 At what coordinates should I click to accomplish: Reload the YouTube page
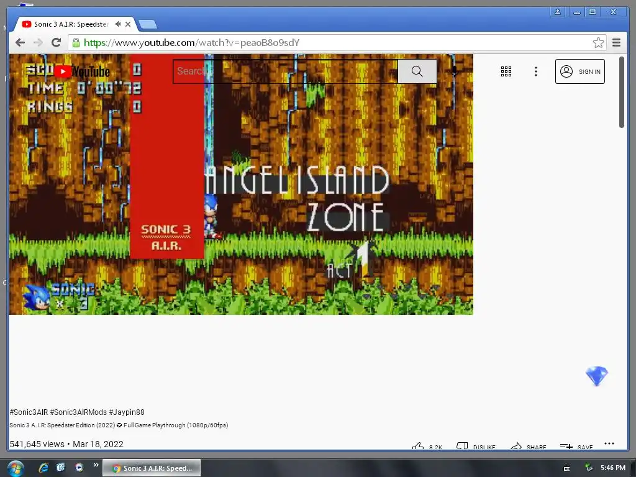57,43
